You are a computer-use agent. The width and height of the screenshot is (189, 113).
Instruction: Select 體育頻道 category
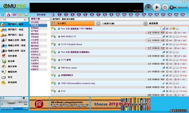coord(38,34)
